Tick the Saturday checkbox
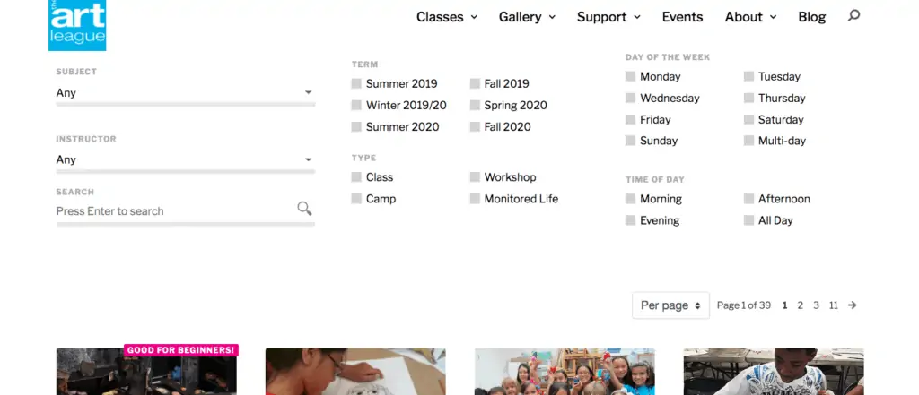The image size is (919, 395). click(x=748, y=119)
